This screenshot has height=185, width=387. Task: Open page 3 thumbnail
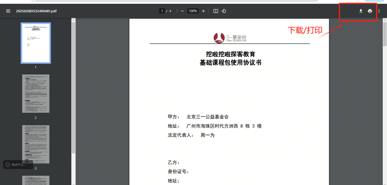36,144
